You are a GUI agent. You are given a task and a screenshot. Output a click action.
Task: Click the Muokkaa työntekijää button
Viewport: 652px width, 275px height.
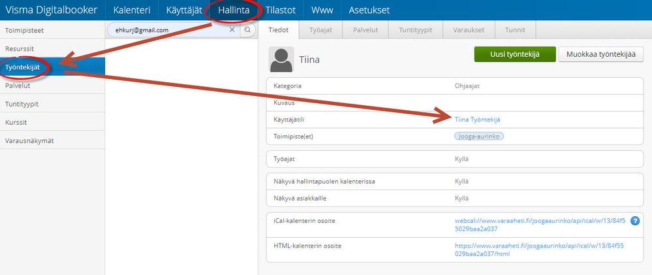click(601, 54)
